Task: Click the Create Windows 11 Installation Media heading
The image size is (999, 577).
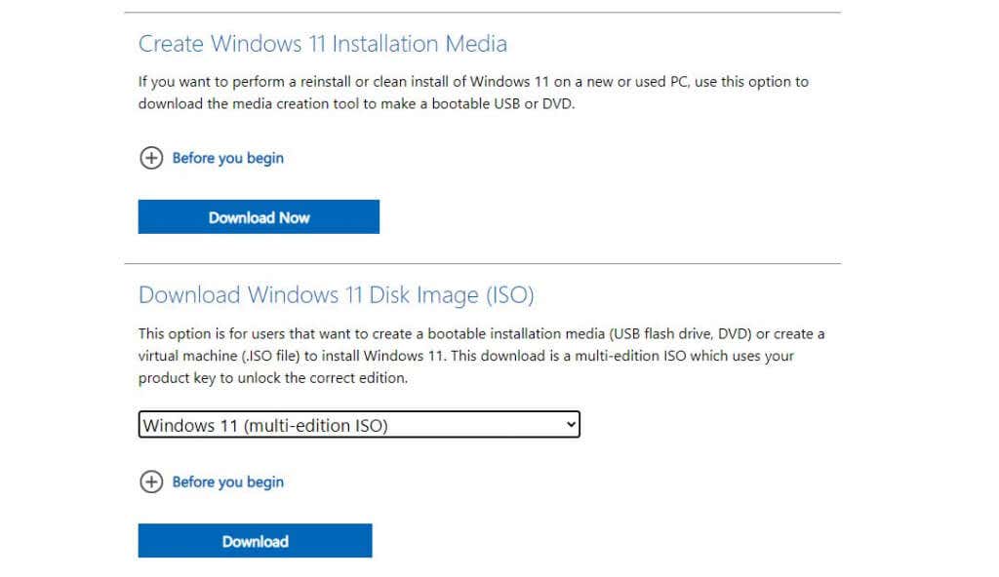Action: point(324,44)
